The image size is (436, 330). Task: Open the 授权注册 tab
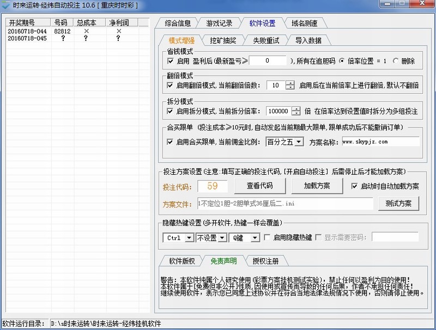265,261
